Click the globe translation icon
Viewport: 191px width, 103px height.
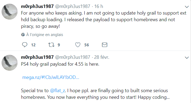pos(23,35)
